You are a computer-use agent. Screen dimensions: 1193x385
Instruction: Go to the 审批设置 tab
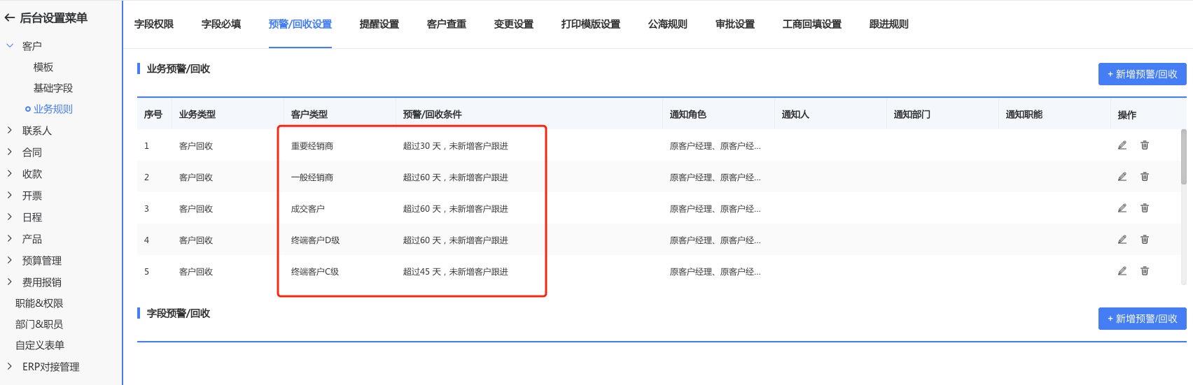pyautogui.click(x=735, y=24)
